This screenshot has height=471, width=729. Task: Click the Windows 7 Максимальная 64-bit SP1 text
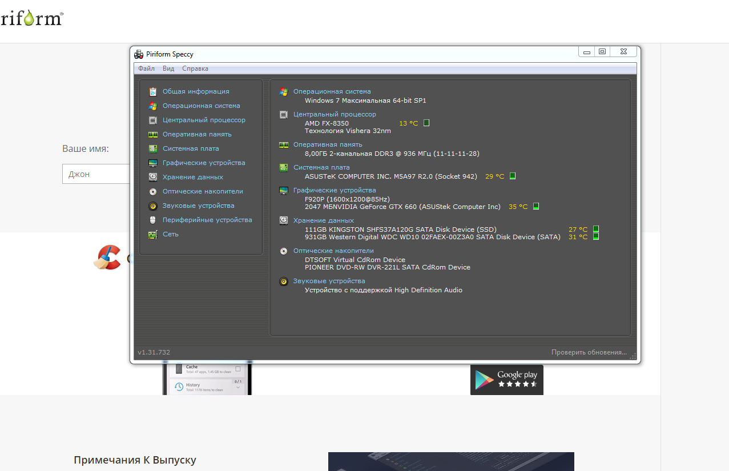365,100
